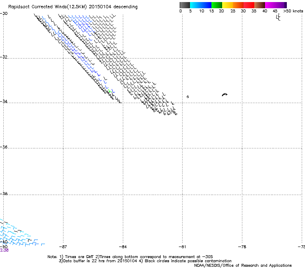This screenshot has height=268, width=305.
Task: Click the small island circle near -81
Action: coord(188,97)
